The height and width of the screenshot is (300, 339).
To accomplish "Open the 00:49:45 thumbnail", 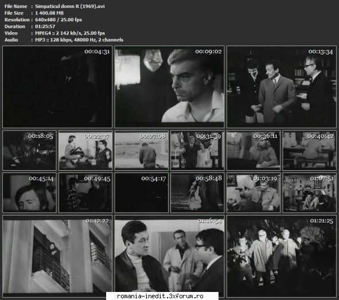I will (x=85, y=193).
